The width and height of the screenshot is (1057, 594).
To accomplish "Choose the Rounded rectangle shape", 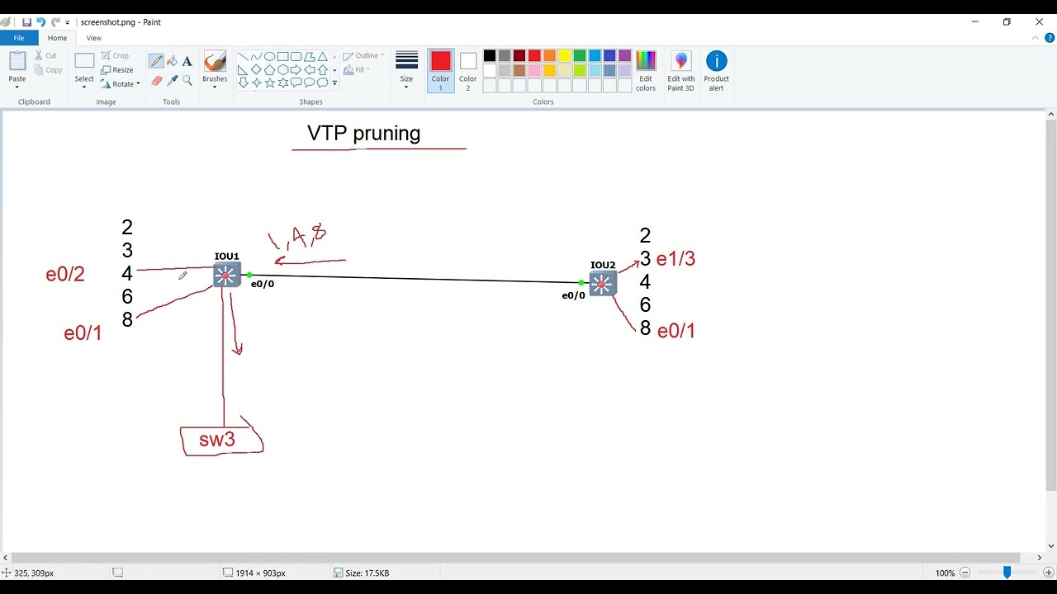I will click(296, 56).
